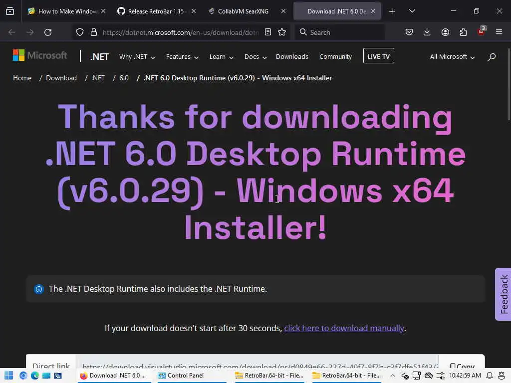
Task: Expand the Why .NET menu
Action: click(x=137, y=57)
